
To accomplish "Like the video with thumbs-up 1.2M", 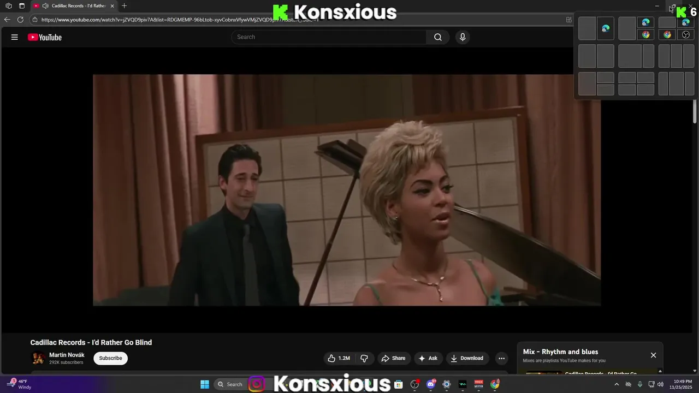I will click(339, 358).
